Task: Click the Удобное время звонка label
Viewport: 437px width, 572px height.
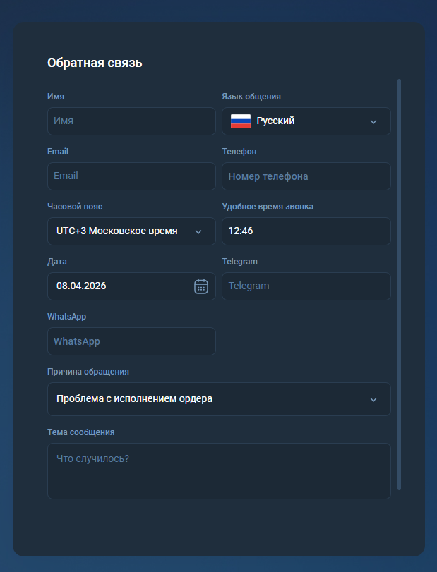Action: [268, 207]
